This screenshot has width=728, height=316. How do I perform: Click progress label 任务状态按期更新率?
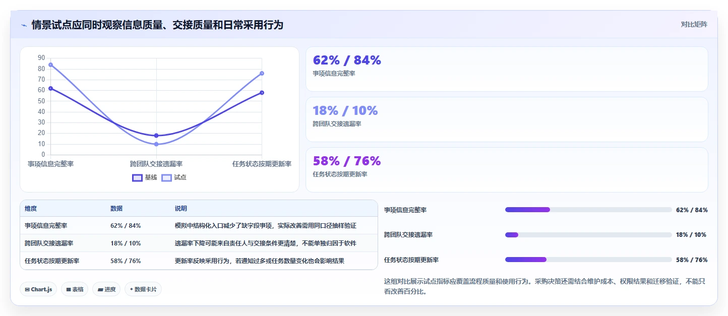(411, 260)
